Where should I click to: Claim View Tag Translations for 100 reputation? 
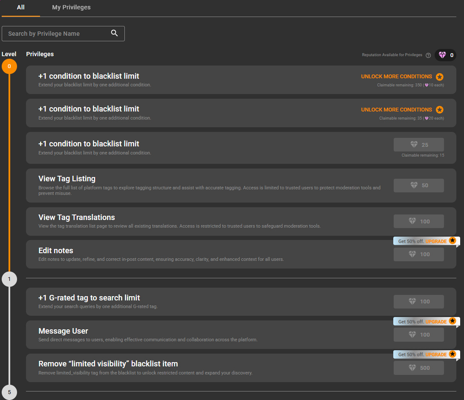coord(419,221)
